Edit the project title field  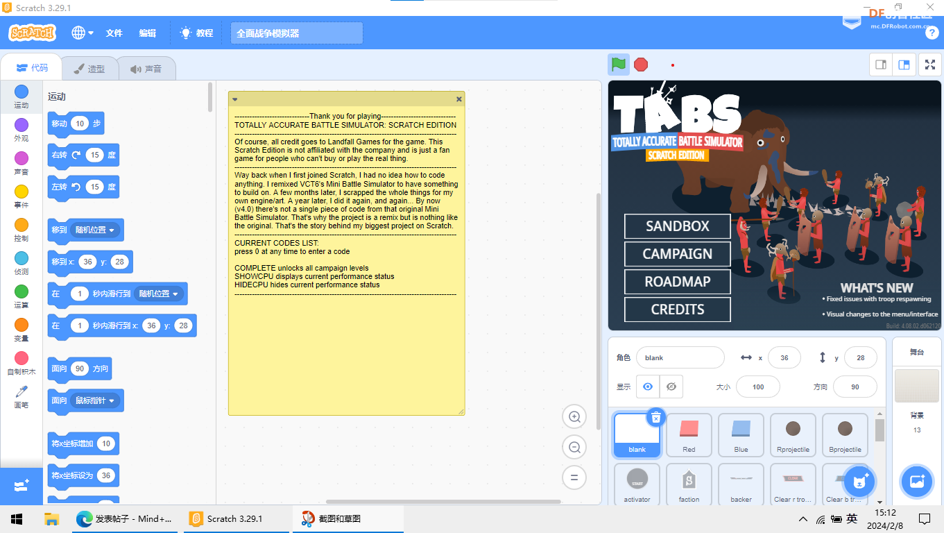pyautogui.click(x=297, y=33)
